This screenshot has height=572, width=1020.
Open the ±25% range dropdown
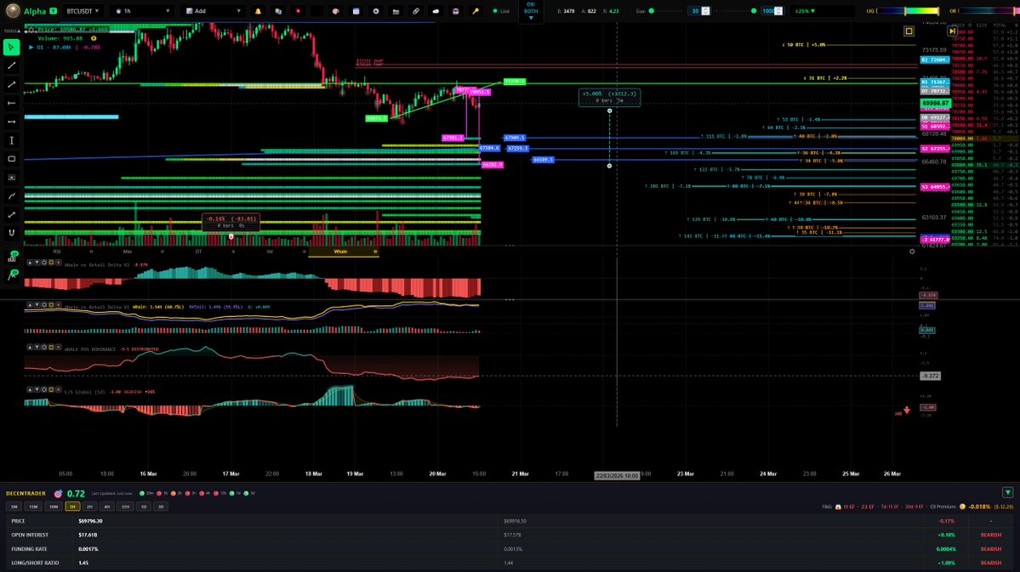806,11
